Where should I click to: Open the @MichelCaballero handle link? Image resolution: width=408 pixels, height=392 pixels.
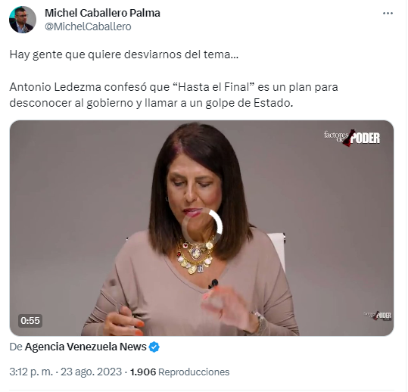(88, 26)
